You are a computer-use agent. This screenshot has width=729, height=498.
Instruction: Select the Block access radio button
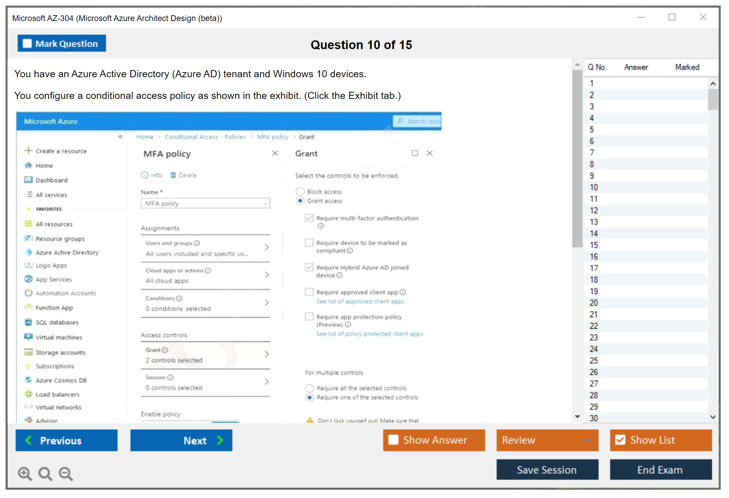[x=300, y=192]
